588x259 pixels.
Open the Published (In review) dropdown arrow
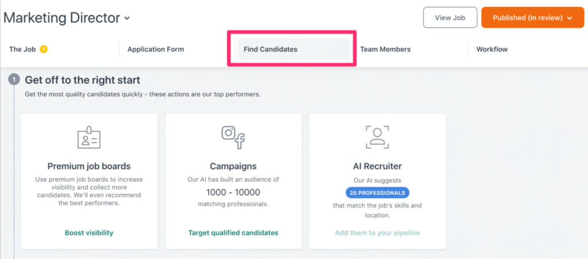(570, 18)
